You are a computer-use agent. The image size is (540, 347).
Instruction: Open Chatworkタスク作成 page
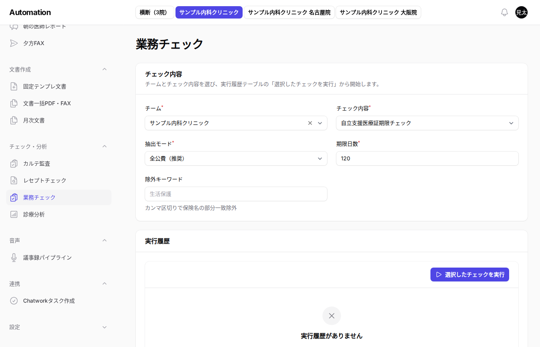[59, 301]
